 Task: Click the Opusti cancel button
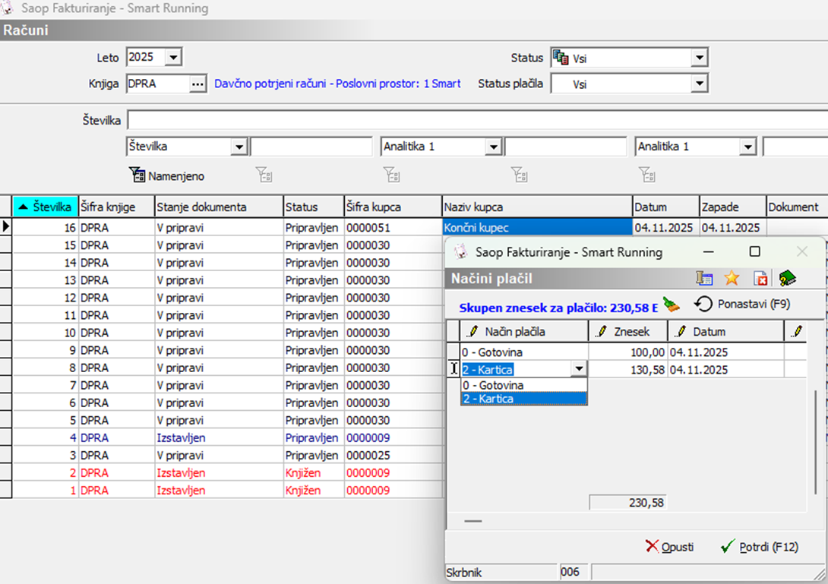coord(669,547)
